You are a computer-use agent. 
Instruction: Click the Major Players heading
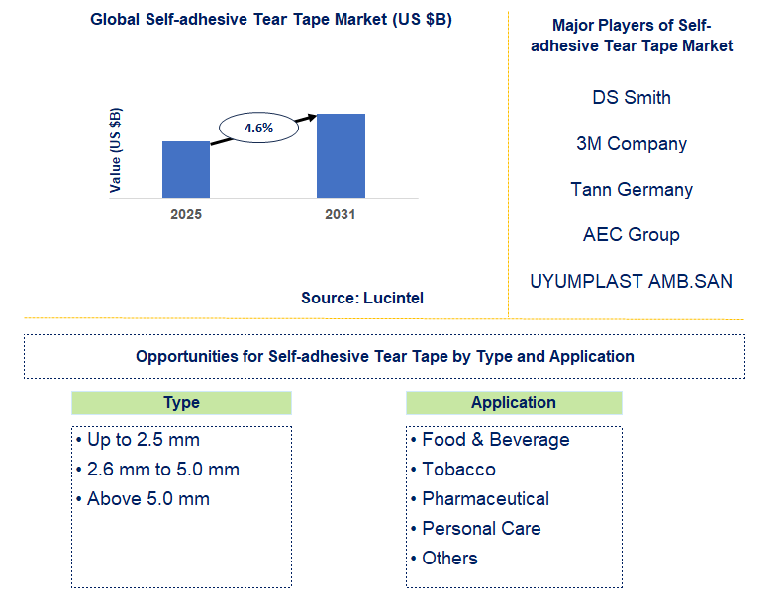pos(632,36)
